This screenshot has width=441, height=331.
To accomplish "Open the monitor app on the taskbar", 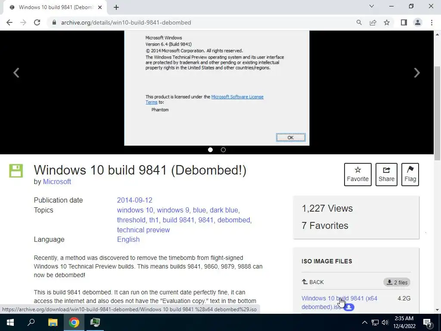I will (95, 322).
